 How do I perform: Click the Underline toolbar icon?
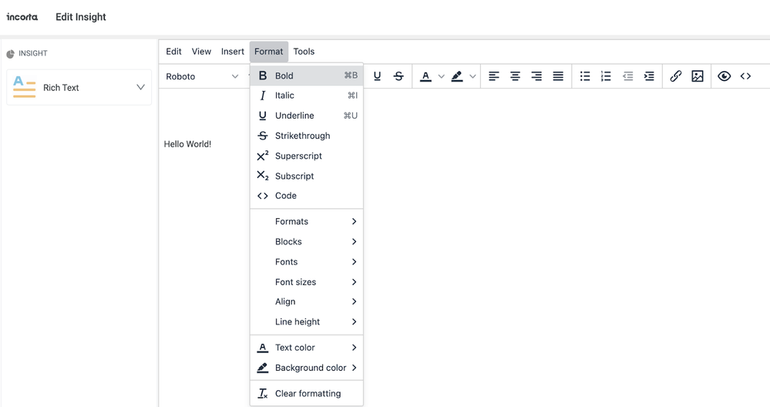(377, 76)
